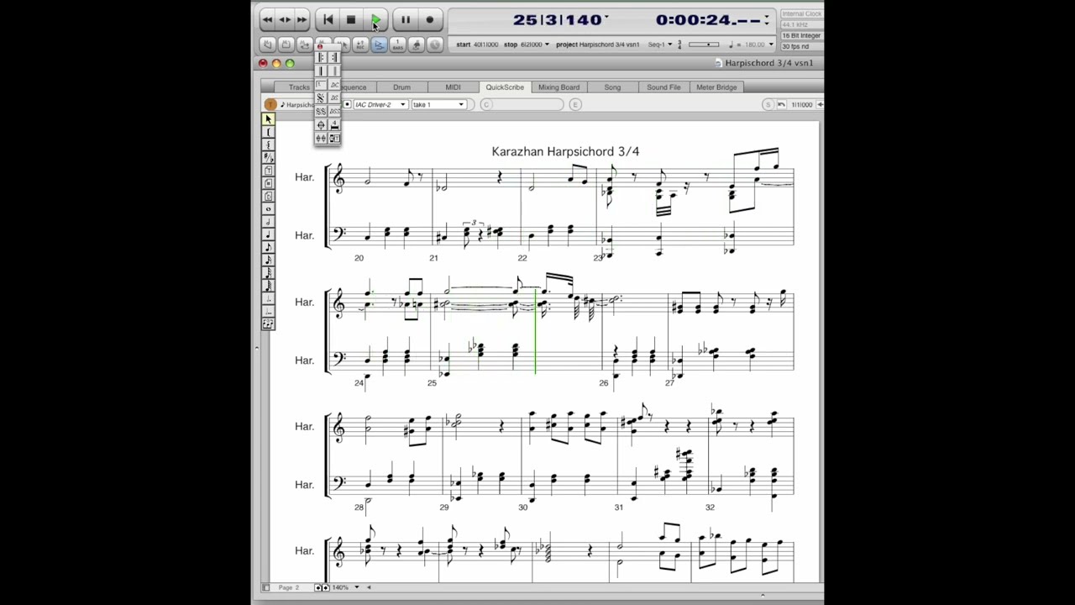Click the segno symbol in floating palette

(x=321, y=97)
